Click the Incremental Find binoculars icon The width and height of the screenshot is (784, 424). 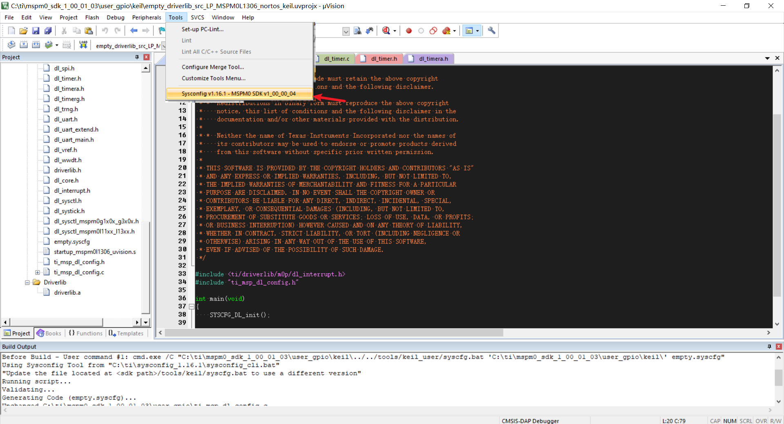coord(370,31)
